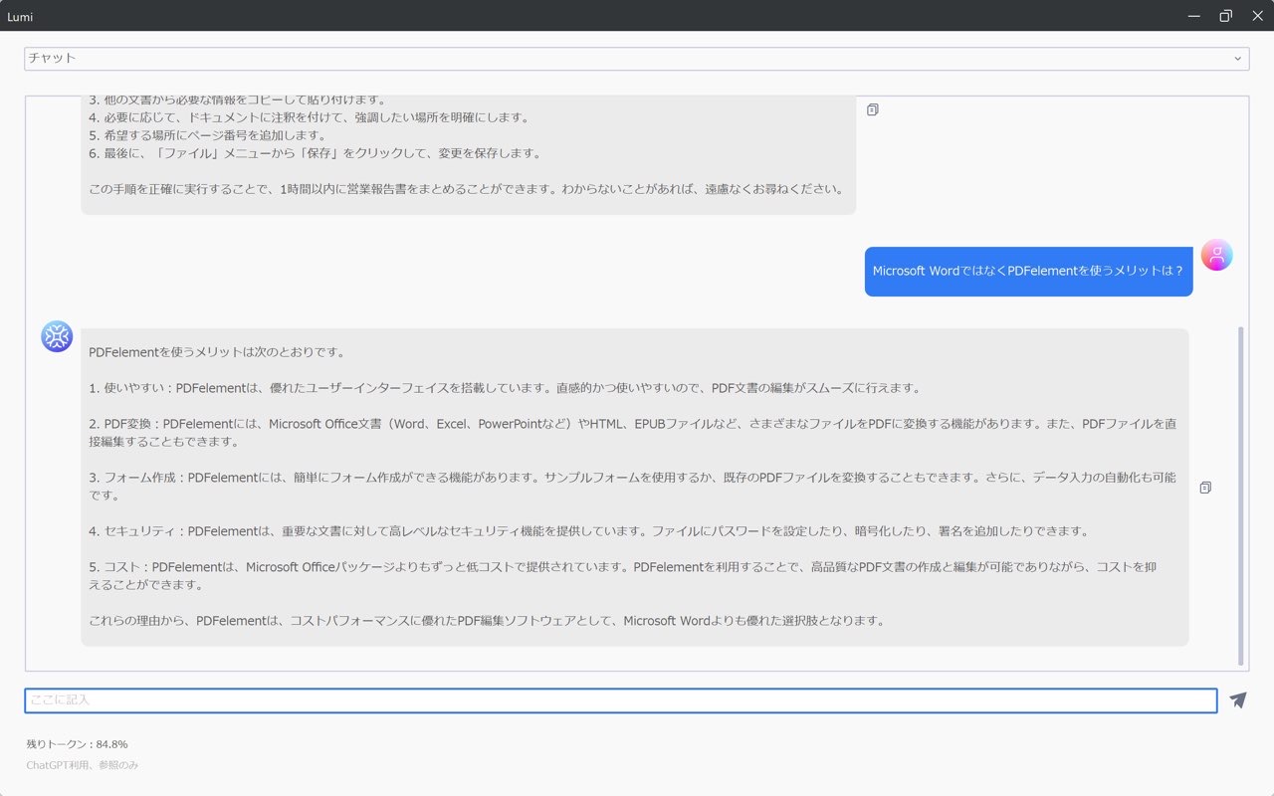
Task: Copy the PDFelement benefits reply with its copy icon
Action: (1205, 488)
